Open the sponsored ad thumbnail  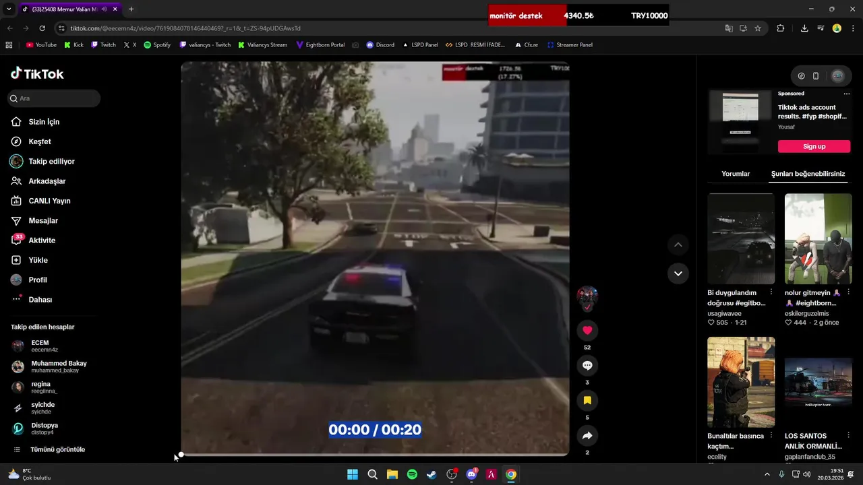pos(740,123)
